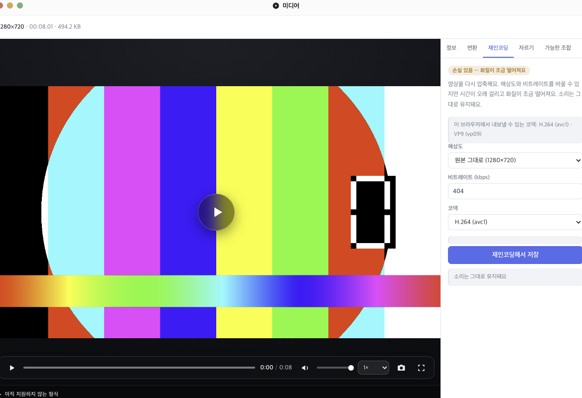The width and height of the screenshot is (582, 398).
Task: Switch to the 정보 tab
Action: 451,48
